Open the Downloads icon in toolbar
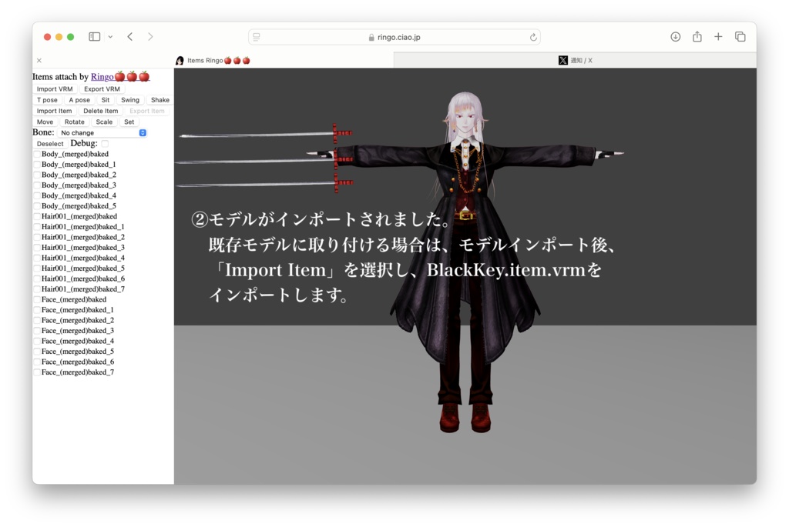This screenshot has width=789, height=527. coord(676,36)
